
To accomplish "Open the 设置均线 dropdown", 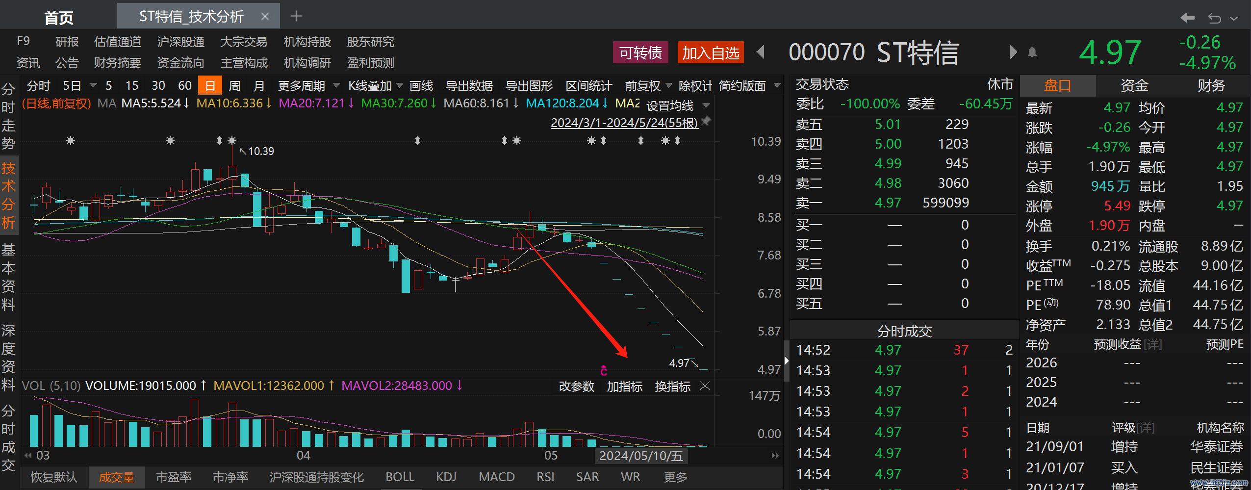I will coord(706,105).
